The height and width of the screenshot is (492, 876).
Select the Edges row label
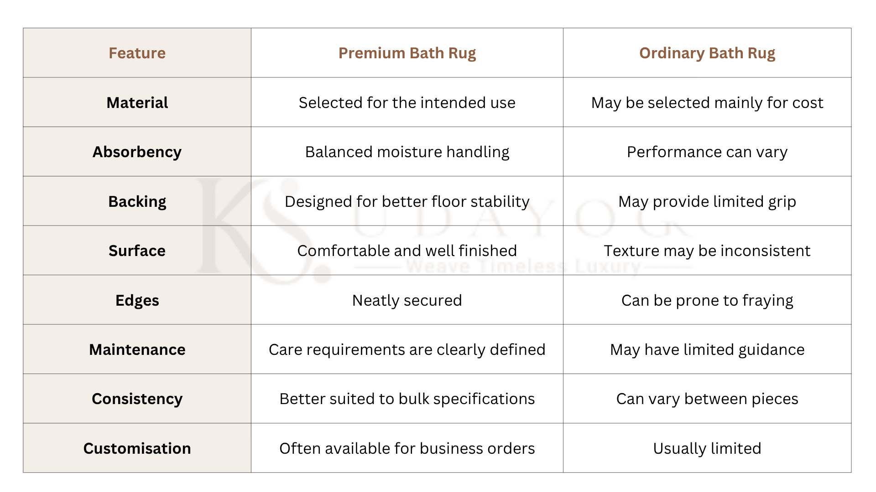coord(137,300)
